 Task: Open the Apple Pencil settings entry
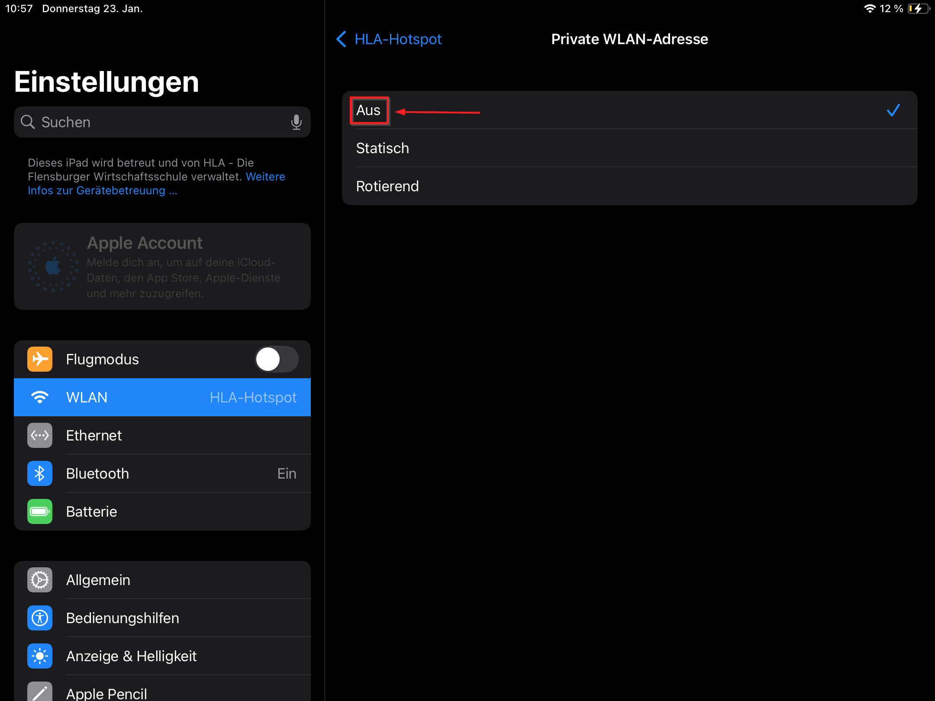coord(162,690)
